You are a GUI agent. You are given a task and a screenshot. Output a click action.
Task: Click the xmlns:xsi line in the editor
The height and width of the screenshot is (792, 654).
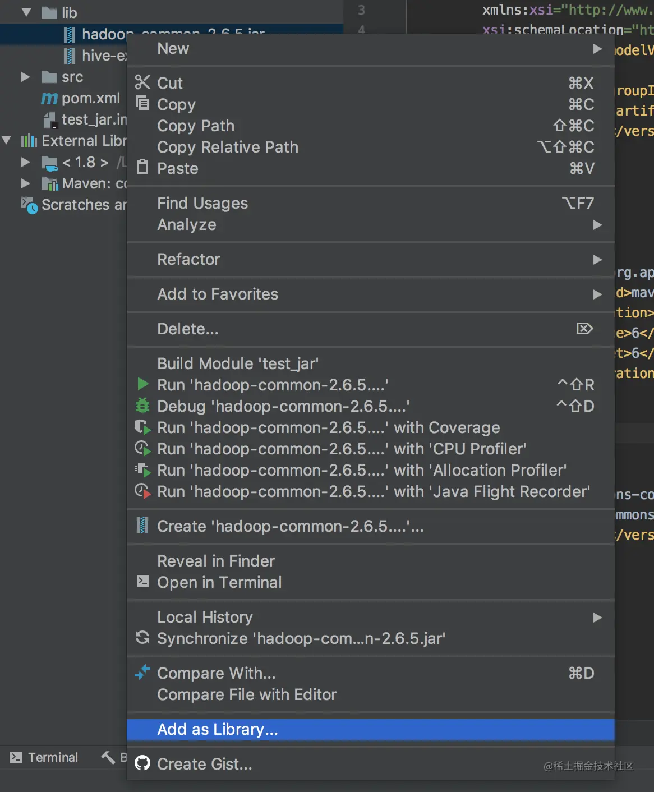568,10
